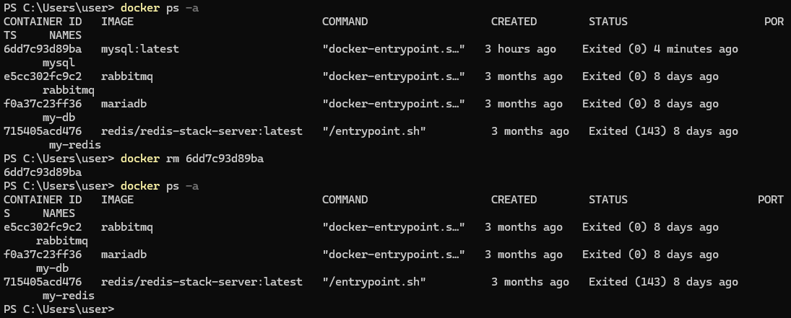Click the 'Exited (0) 4 minutes ago' status
This screenshot has width=791, height=318.
pyautogui.click(x=660, y=49)
